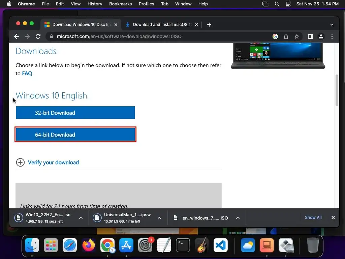Open the tab search dropdown arrow

[332, 24]
